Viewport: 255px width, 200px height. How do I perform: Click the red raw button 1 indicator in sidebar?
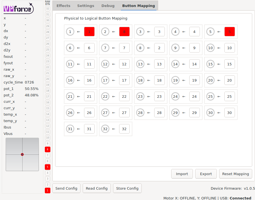click(47, 190)
